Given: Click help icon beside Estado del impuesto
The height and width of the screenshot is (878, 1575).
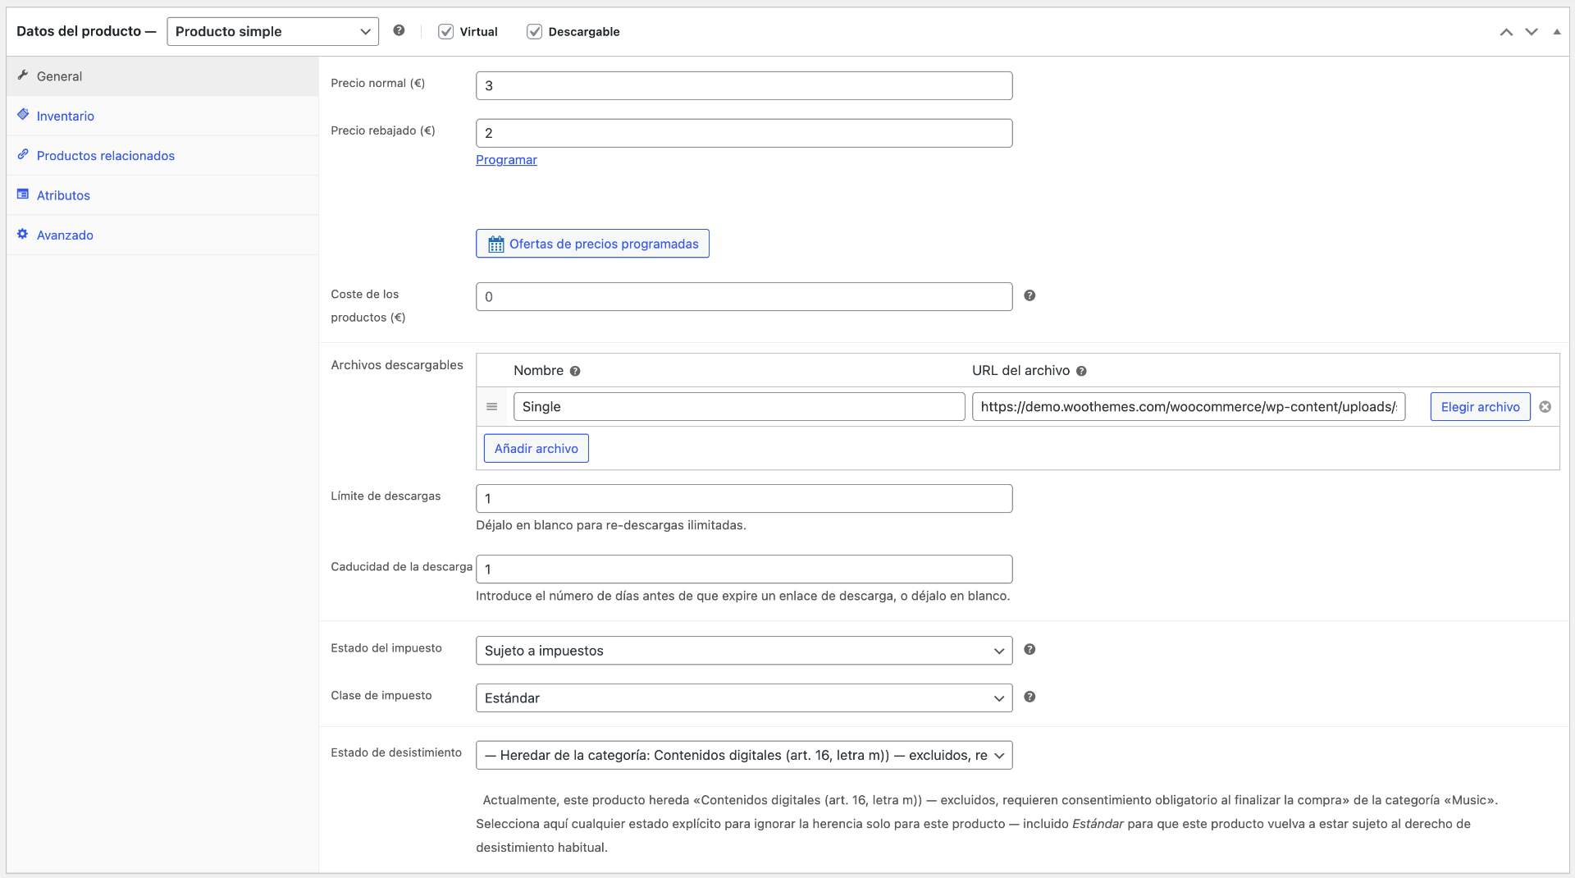Looking at the screenshot, I should point(1029,649).
